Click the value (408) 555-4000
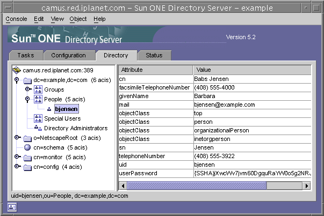324x216 pixels. coord(214,87)
